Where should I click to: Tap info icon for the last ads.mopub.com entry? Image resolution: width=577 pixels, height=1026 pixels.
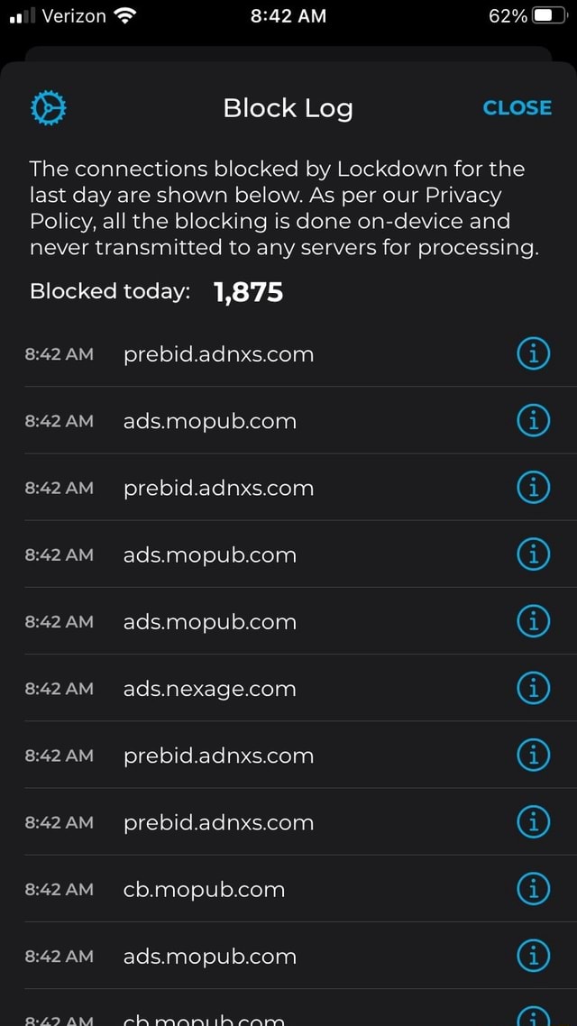533,956
